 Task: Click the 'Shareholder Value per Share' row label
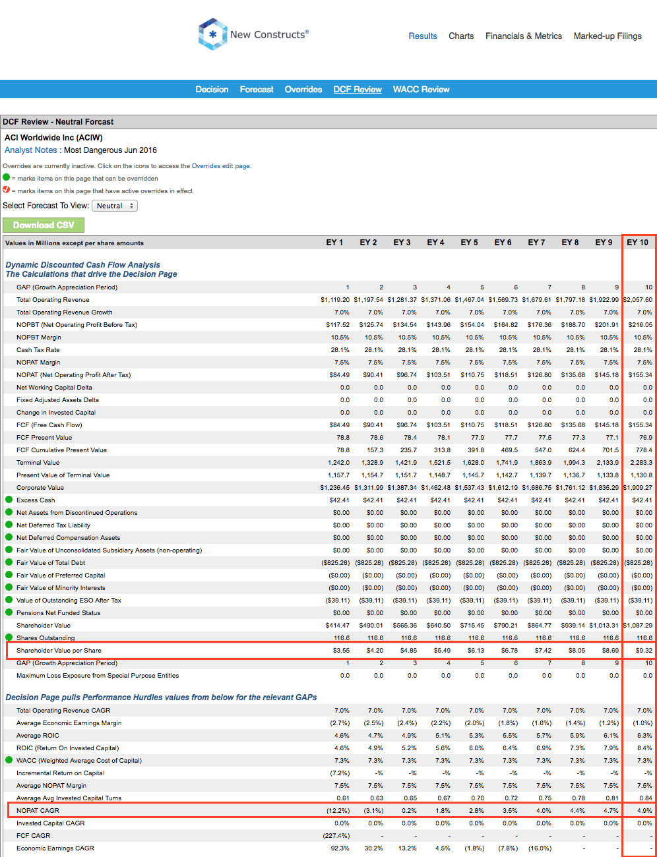(x=59, y=651)
